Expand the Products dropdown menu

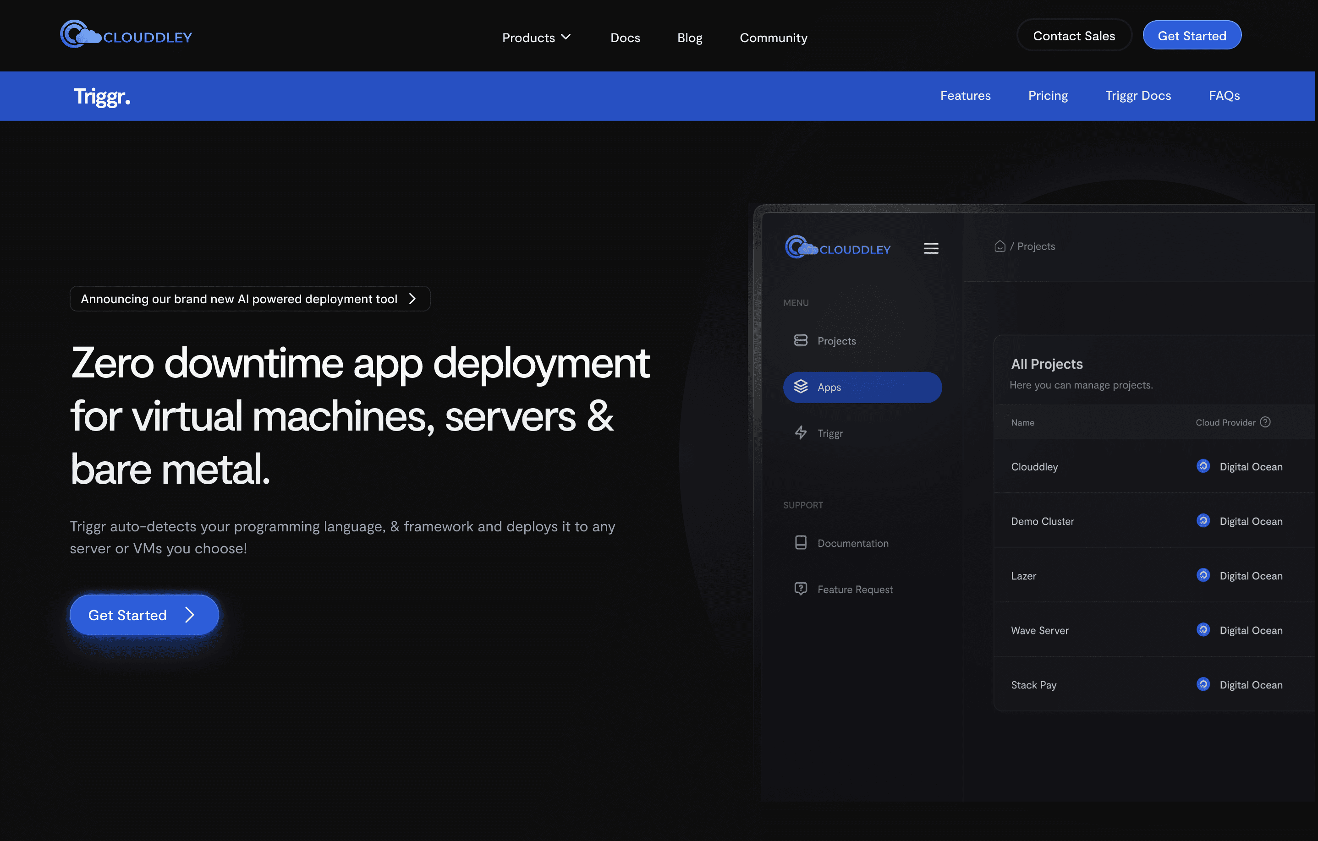point(536,37)
